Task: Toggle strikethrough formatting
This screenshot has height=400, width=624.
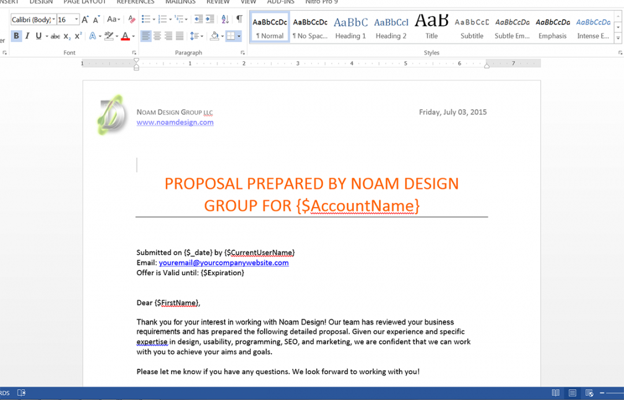Action: click(x=55, y=36)
